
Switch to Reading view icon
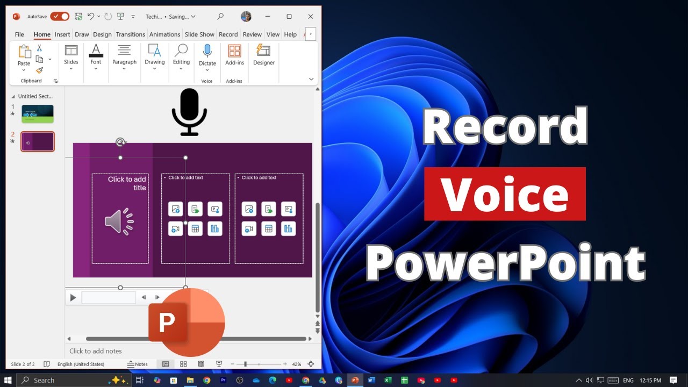201,364
